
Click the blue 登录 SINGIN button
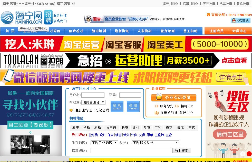117,106
